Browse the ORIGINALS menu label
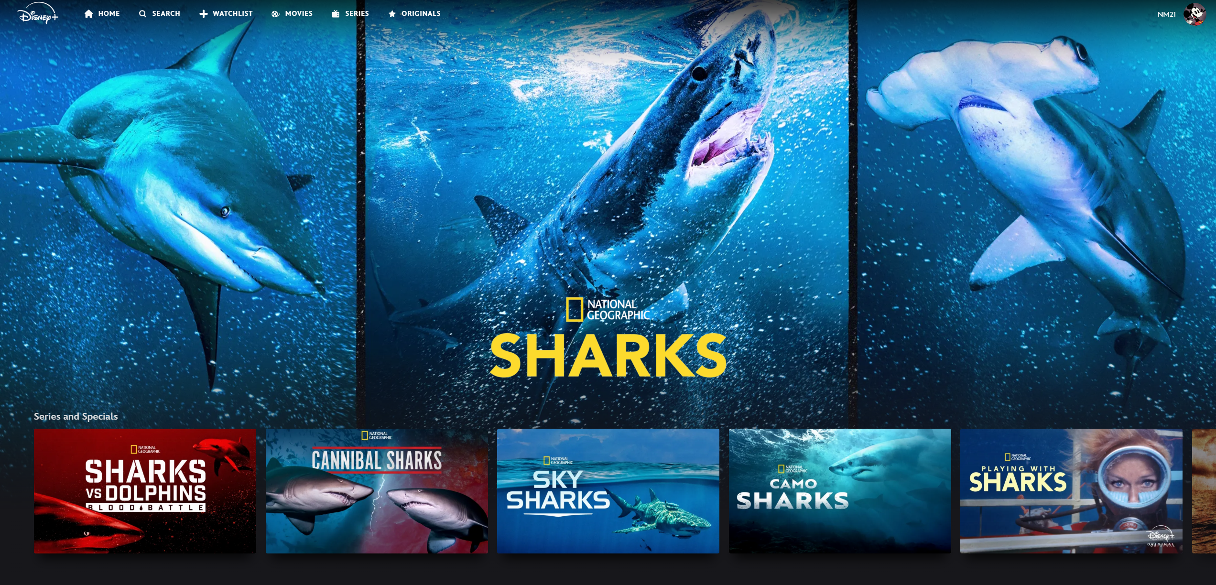The image size is (1216, 585). (421, 13)
